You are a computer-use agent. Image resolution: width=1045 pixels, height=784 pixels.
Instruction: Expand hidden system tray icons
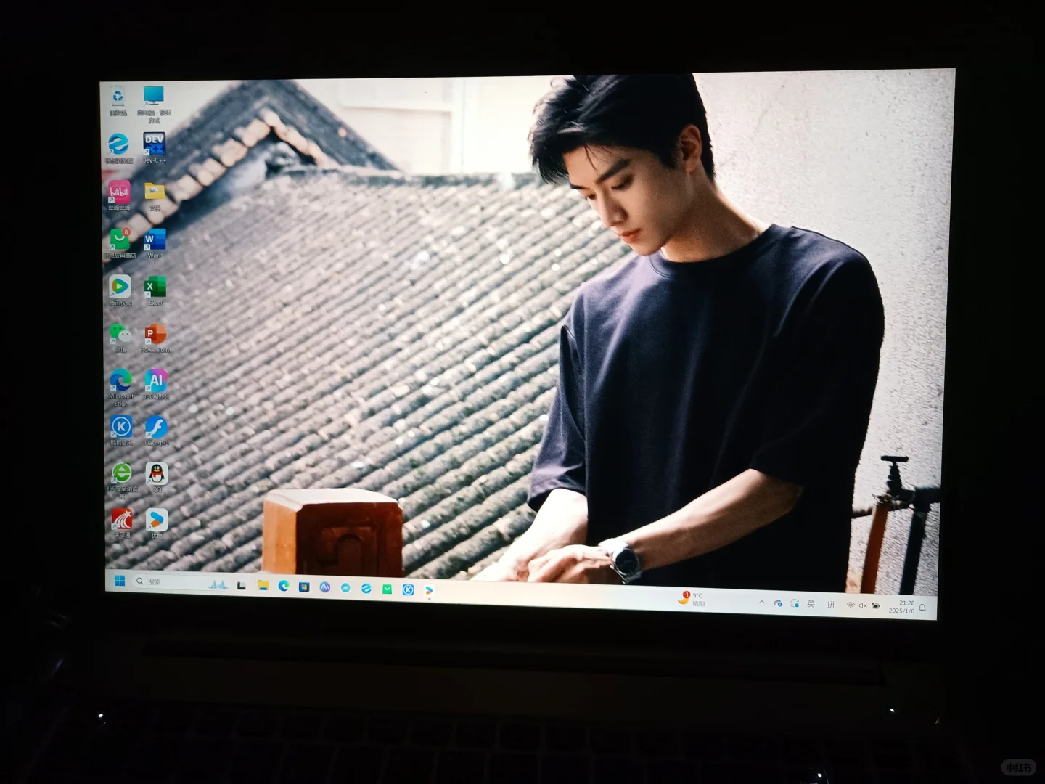(x=761, y=603)
